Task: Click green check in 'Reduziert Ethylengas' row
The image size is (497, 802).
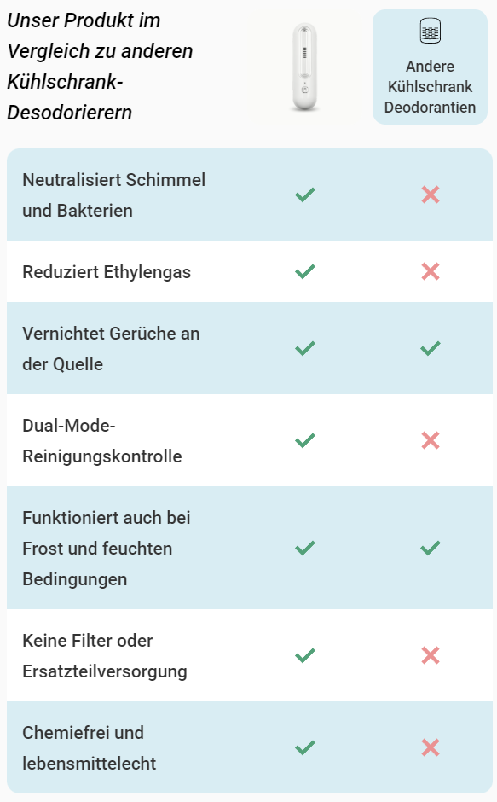Action: pyautogui.click(x=305, y=271)
